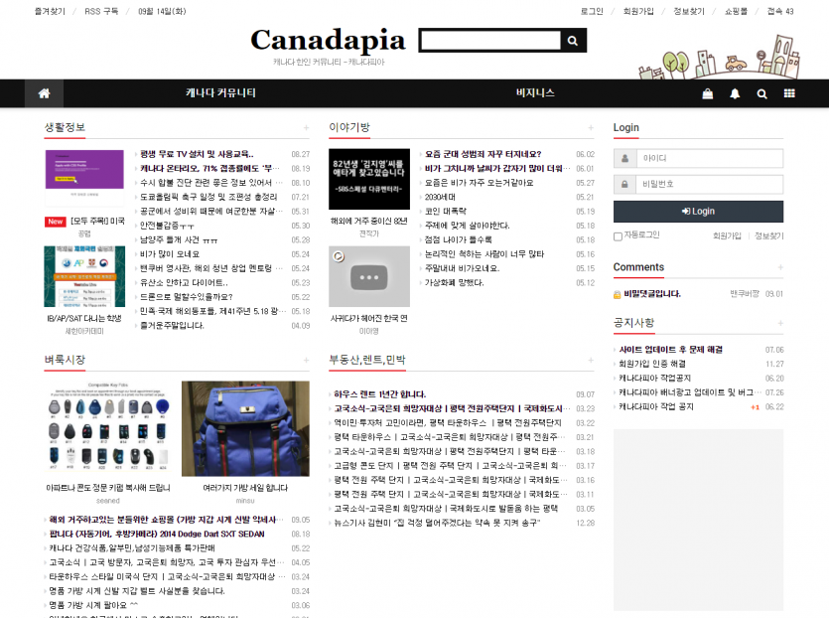
Task: Open the 비지니스 menu
Action: coord(535,93)
